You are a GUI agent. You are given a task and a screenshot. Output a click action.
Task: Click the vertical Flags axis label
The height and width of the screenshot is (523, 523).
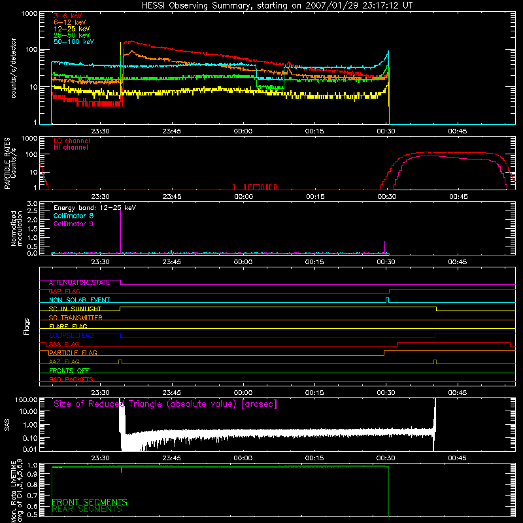point(27,326)
